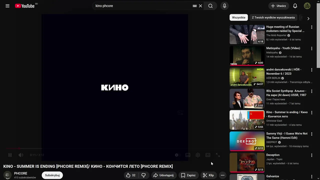Open andré dancekowski HÖR thumbnail

pyautogui.click(x=247, y=77)
